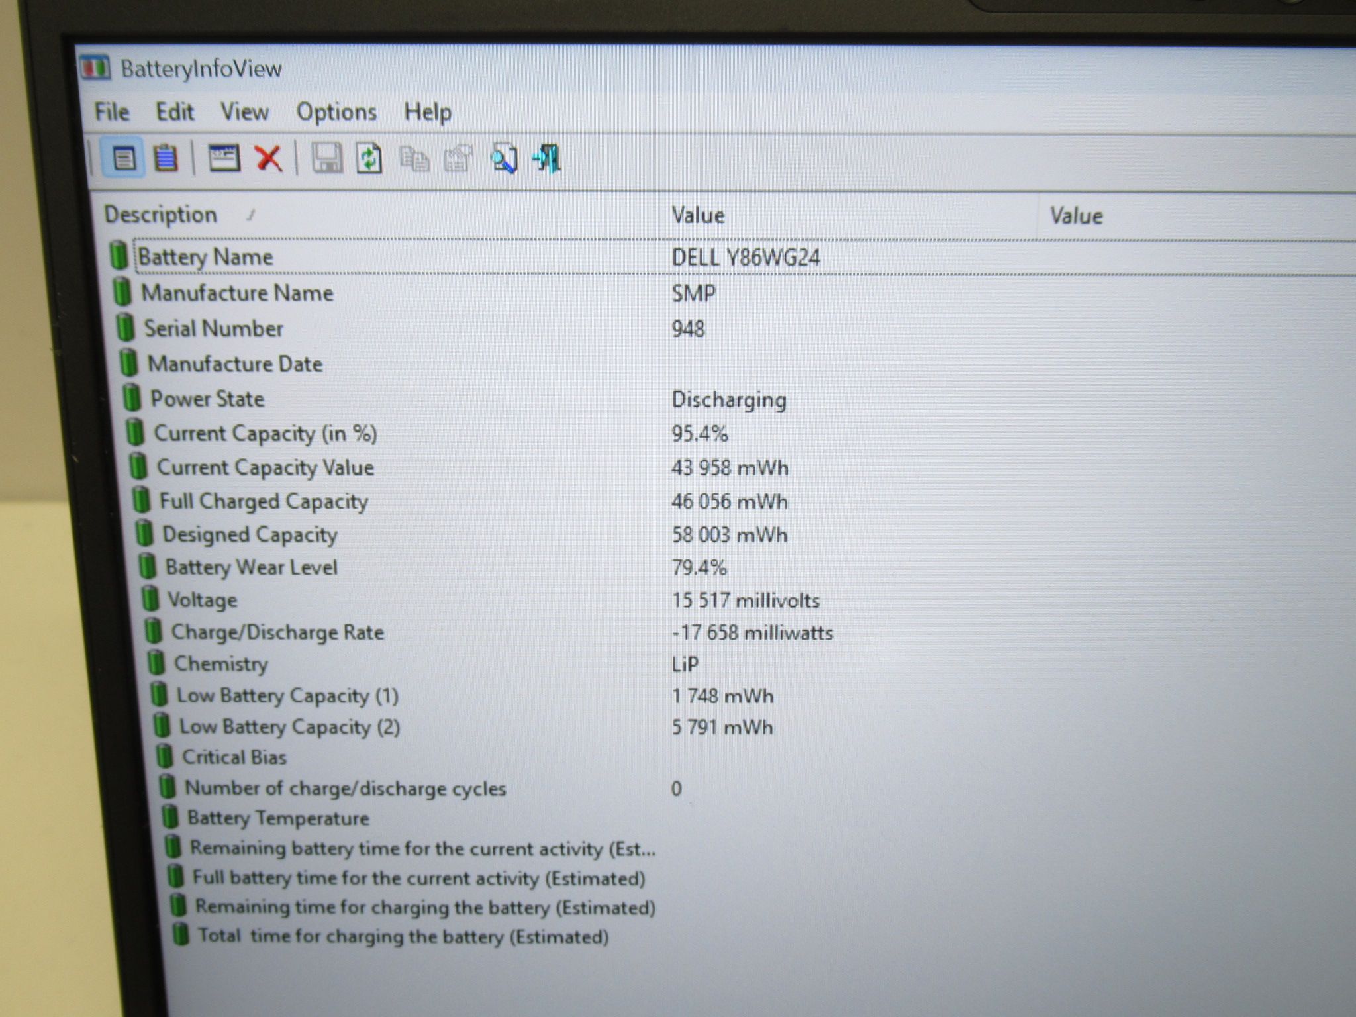Viewport: 1356px width, 1017px height.
Task: Click the SMP manufacturer value
Action: (x=693, y=293)
